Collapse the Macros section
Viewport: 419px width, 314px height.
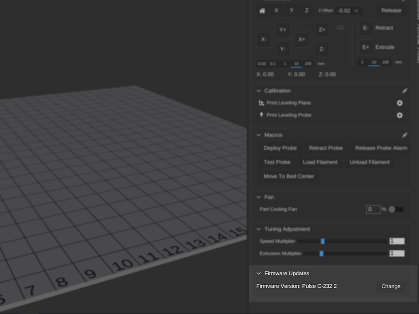click(259, 135)
